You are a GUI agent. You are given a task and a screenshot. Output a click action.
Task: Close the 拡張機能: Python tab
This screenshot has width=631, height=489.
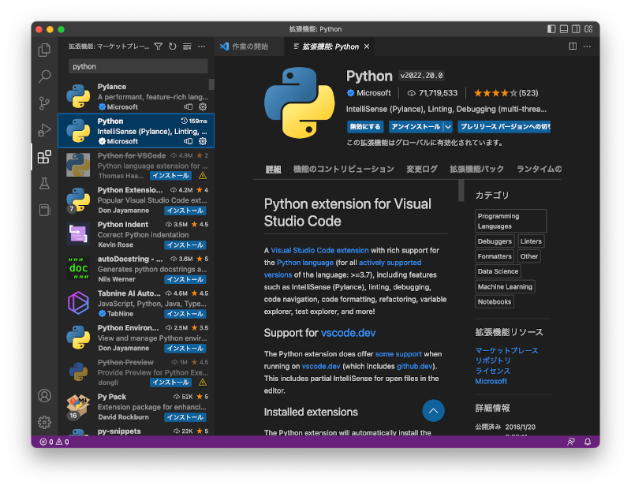click(x=367, y=47)
